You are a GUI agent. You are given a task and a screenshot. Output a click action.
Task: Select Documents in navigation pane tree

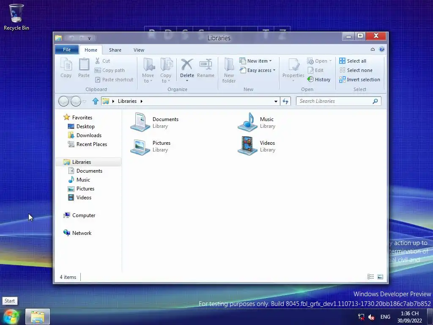tap(85, 171)
